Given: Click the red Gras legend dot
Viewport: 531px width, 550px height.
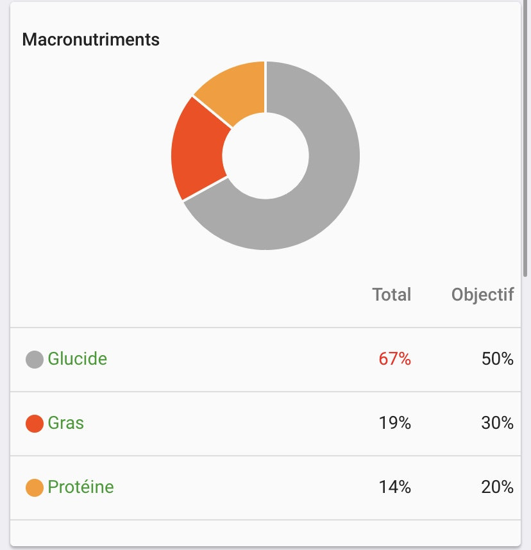Looking at the screenshot, I should pos(34,424).
